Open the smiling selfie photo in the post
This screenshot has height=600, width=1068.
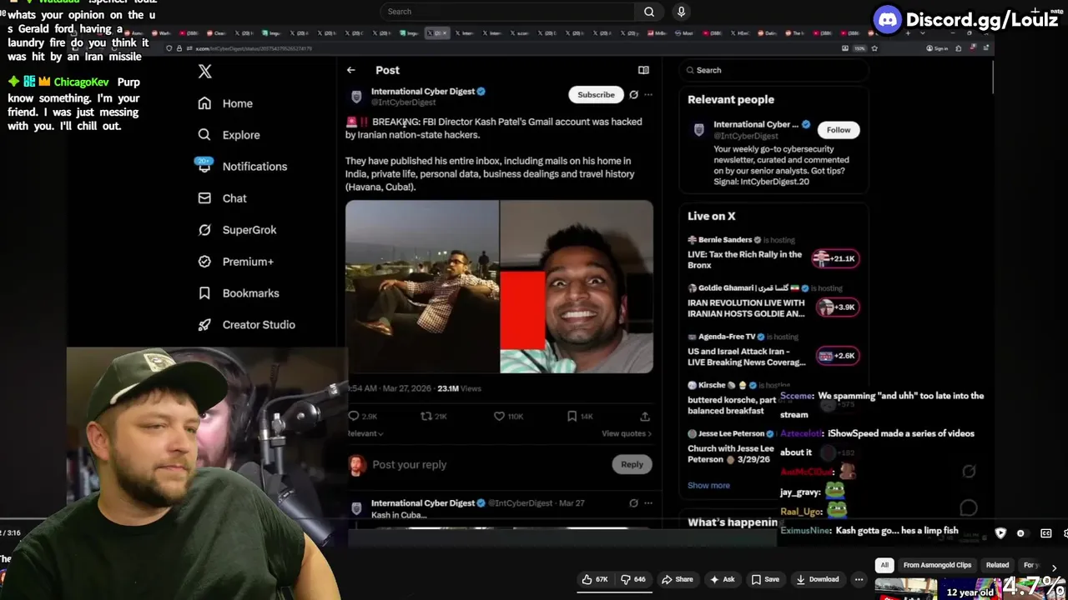(577, 287)
